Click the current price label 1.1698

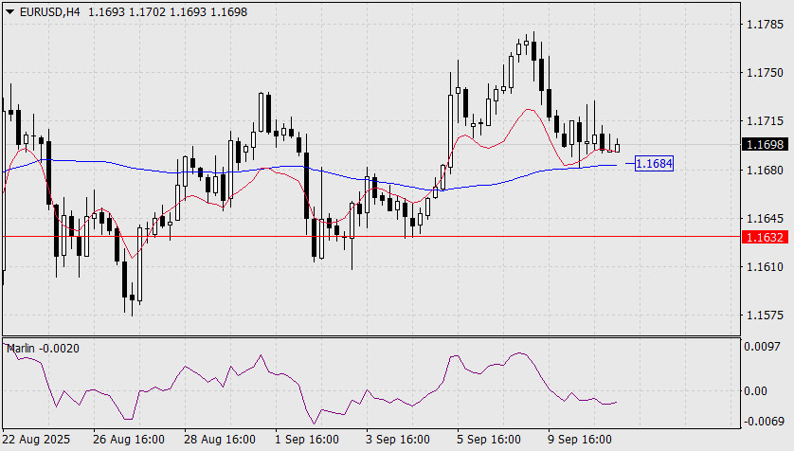(x=766, y=145)
